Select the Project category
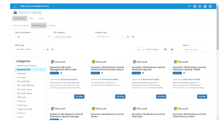222x124 pixels. [x=20, y=117]
